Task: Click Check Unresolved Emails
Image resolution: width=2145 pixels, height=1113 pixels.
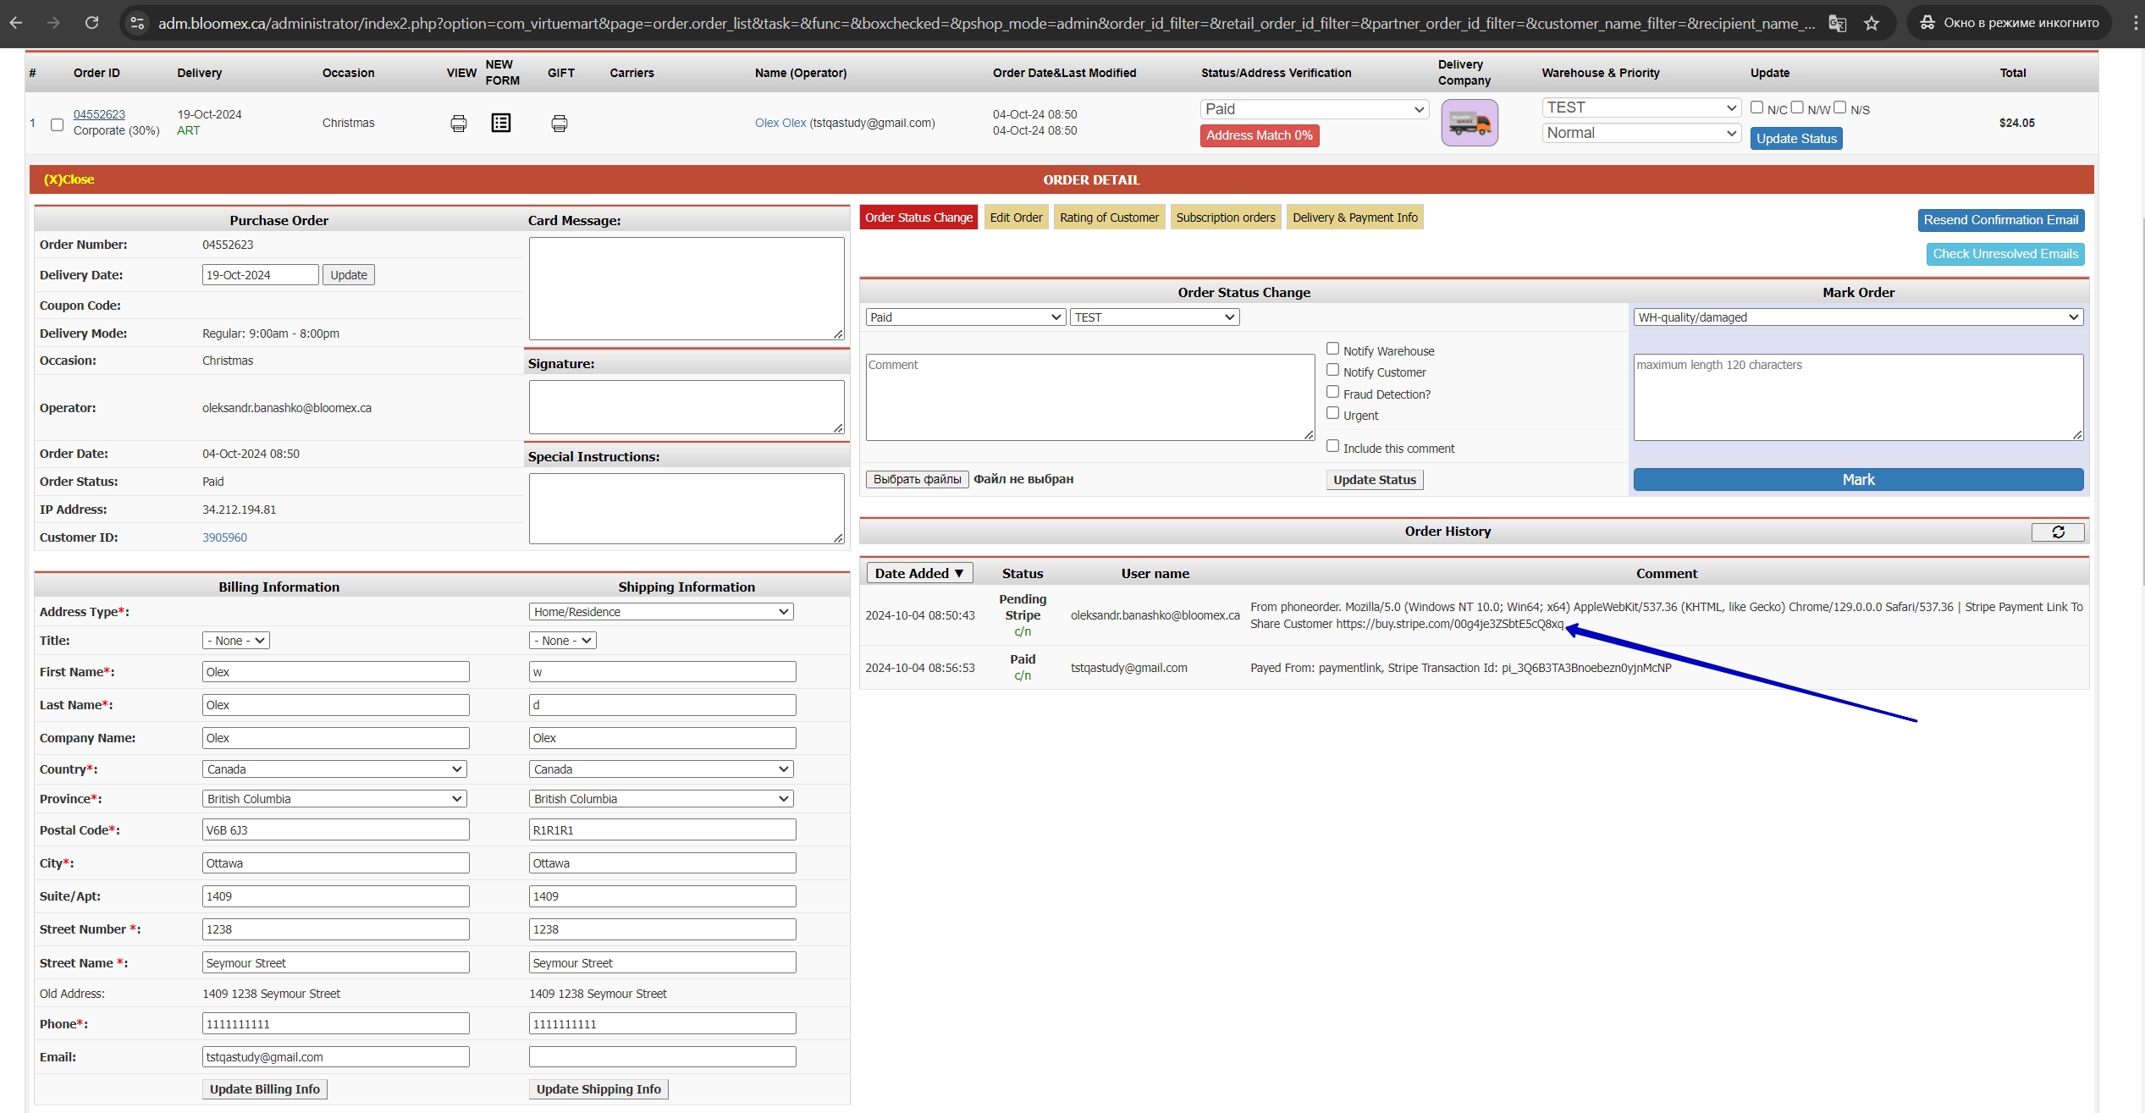Action: pos(2005,254)
